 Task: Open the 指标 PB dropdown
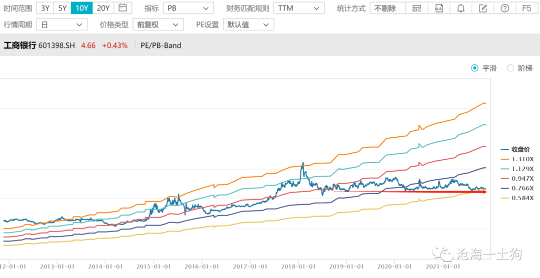pyautogui.click(x=188, y=8)
